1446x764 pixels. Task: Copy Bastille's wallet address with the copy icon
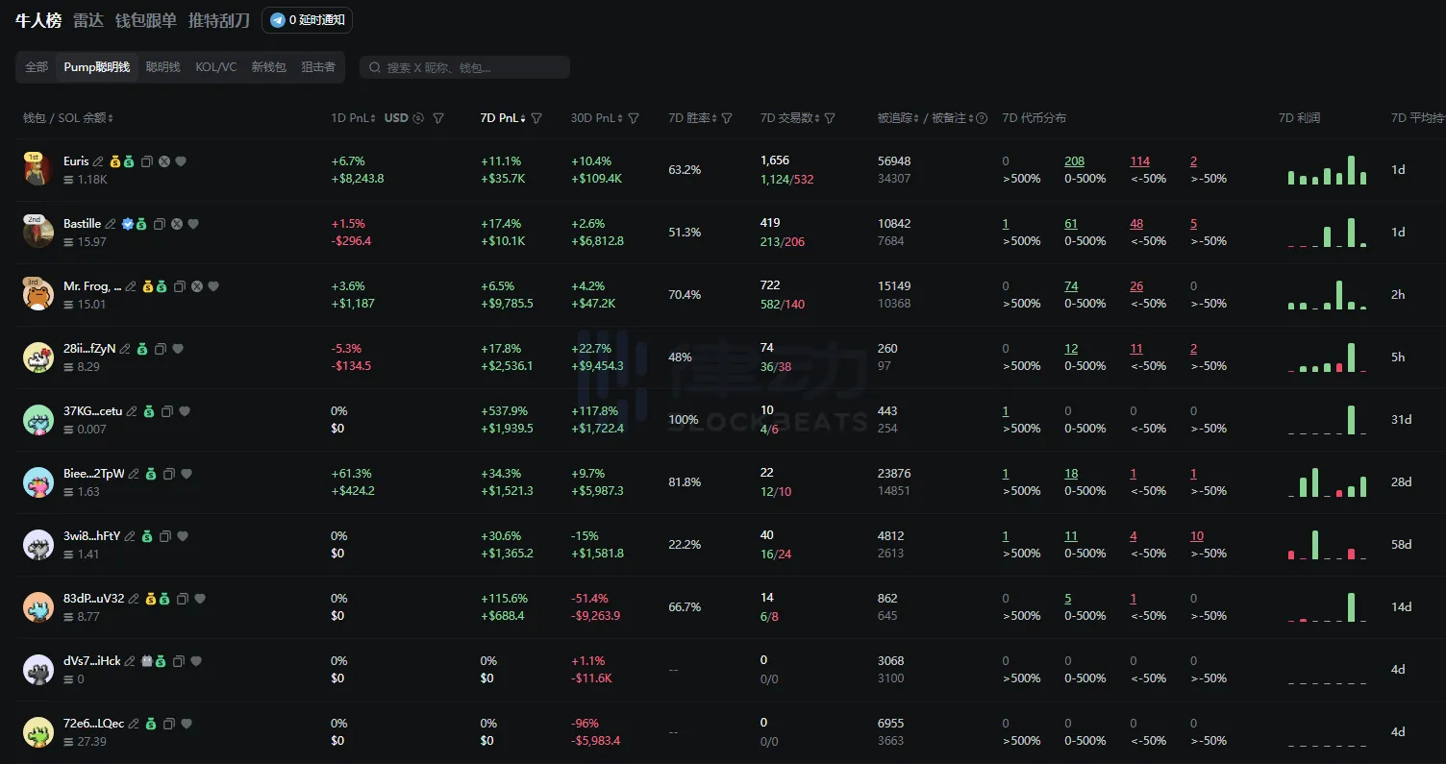click(160, 224)
